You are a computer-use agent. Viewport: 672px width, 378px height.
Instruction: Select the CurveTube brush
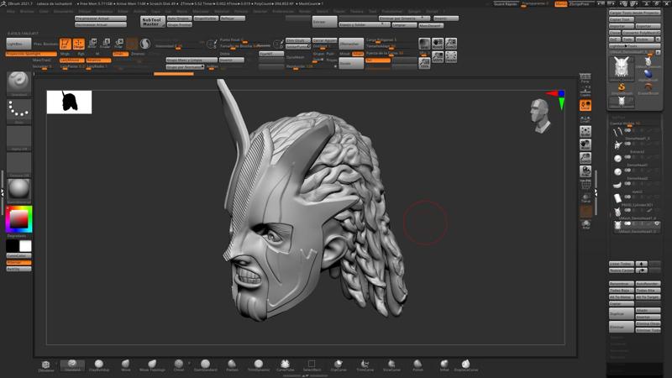click(x=285, y=365)
